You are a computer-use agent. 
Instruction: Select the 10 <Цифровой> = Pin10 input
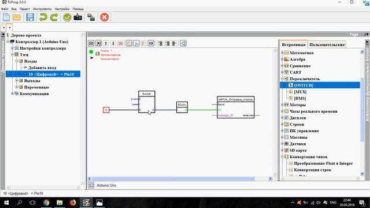click(43, 74)
